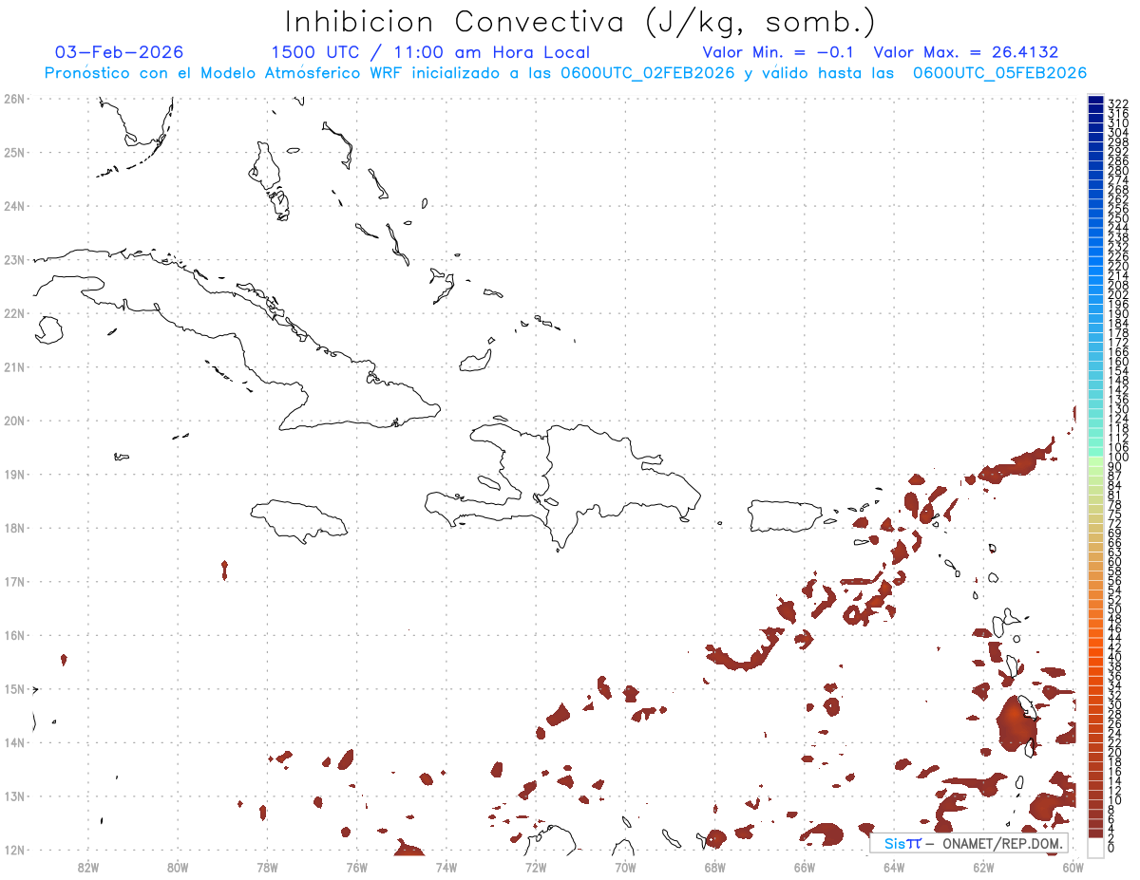Click the 68W longitude label
Screen dimensions: 1140x880
pyautogui.click(x=715, y=867)
